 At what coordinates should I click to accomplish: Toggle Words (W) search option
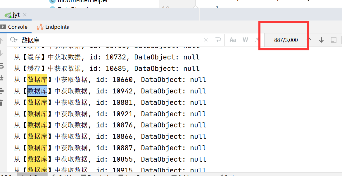click(245, 40)
